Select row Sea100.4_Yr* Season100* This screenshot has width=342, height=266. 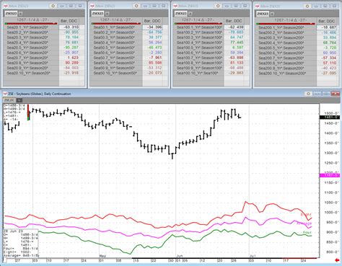[198, 43]
